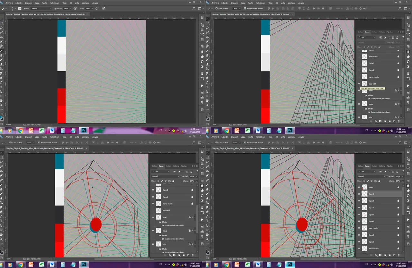Open Character 'A' panel icon in bottom-left window dock
412x268 pixels.
pyautogui.click(x=202, y=226)
